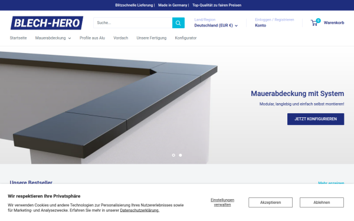Viewport: 354px width, 221px height.
Task: Click the Einloggen / Registrieren text
Action: [274, 19]
